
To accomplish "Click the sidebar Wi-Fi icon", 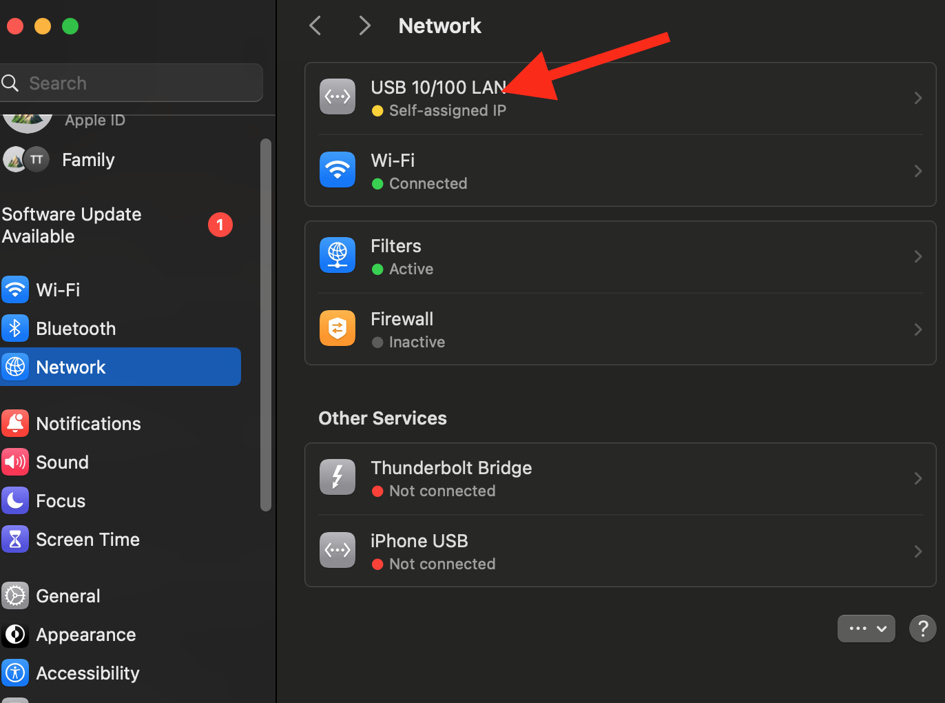I will pyautogui.click(x=15, y=289).
